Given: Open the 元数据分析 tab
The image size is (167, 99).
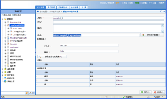Looking at the screenshot, I should (63, 7).
